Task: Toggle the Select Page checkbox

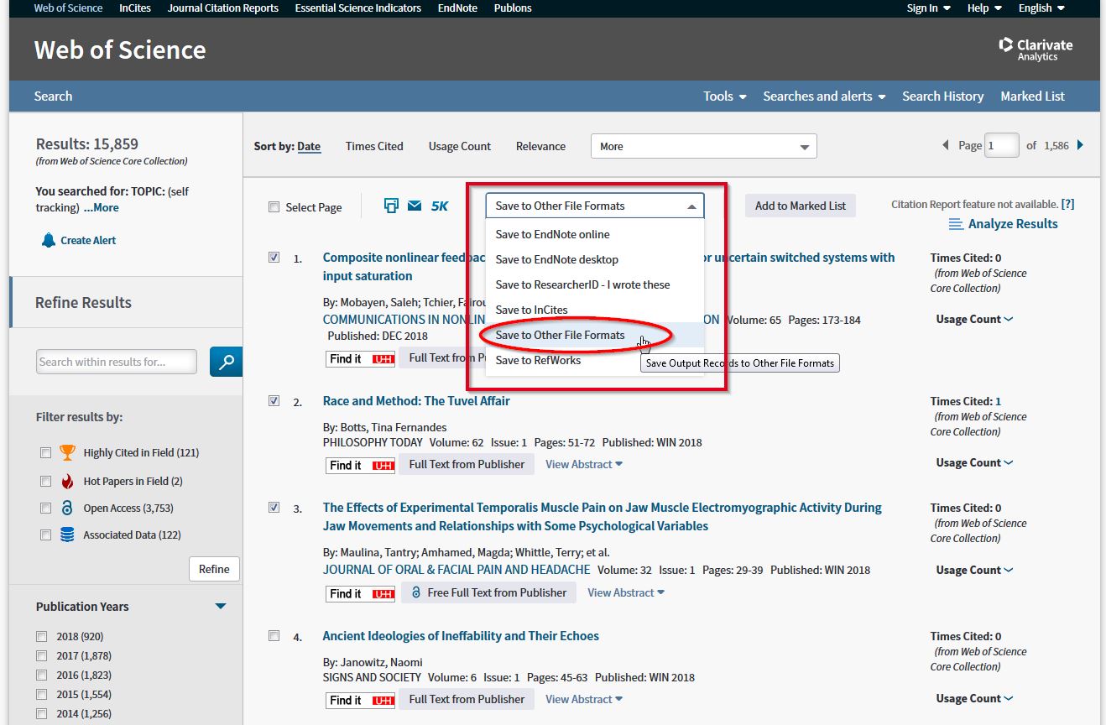Action: 274,207
